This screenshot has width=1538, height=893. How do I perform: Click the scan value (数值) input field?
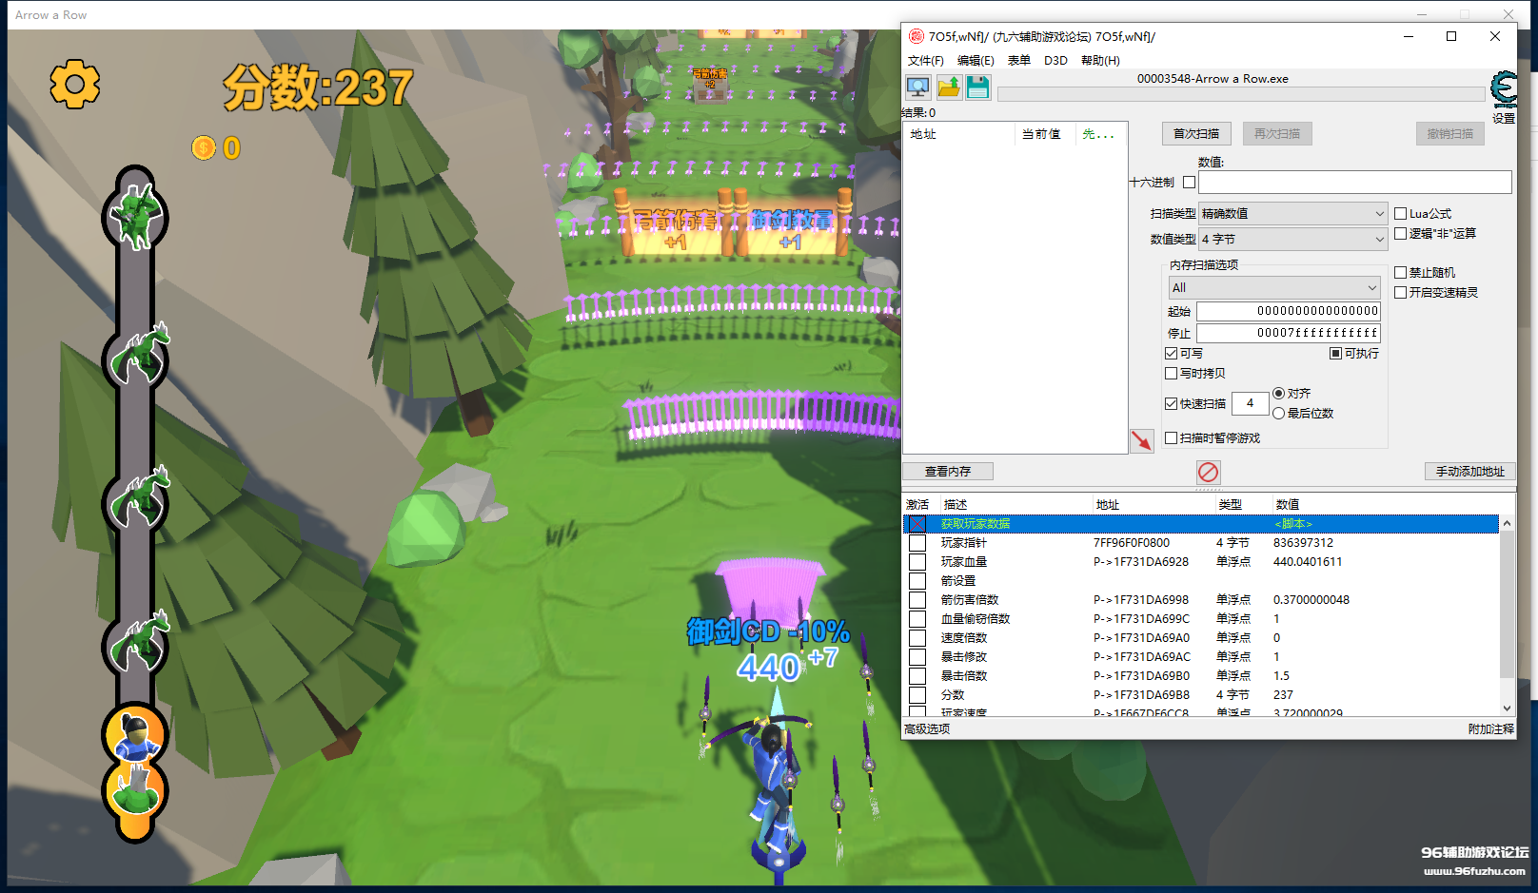[1354, 183]
